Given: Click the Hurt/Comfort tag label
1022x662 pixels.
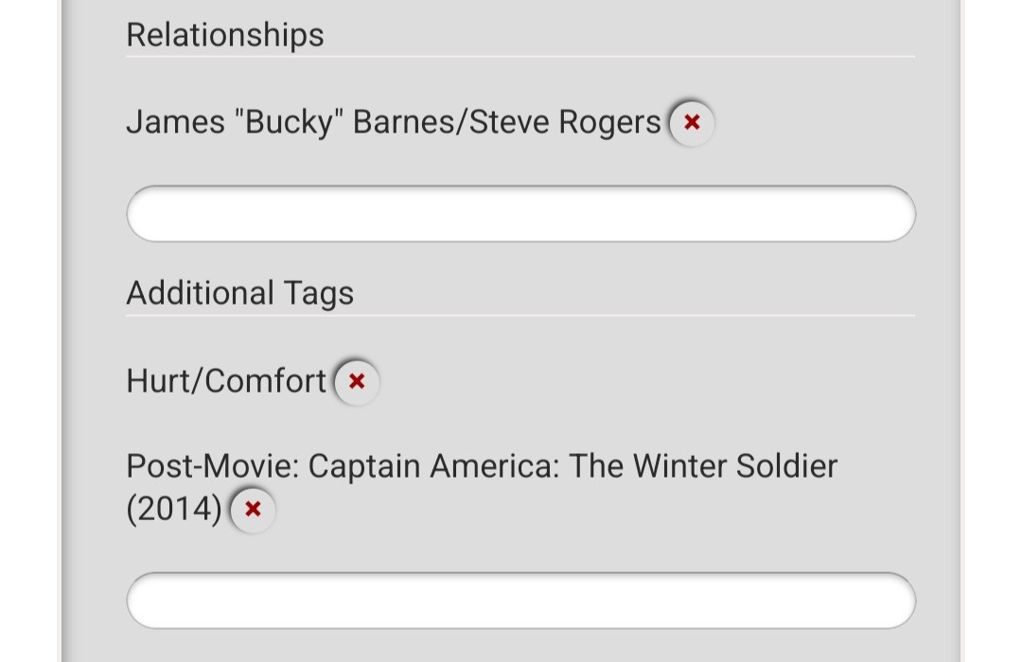Looking at the screenshot, I should [226, 381].
